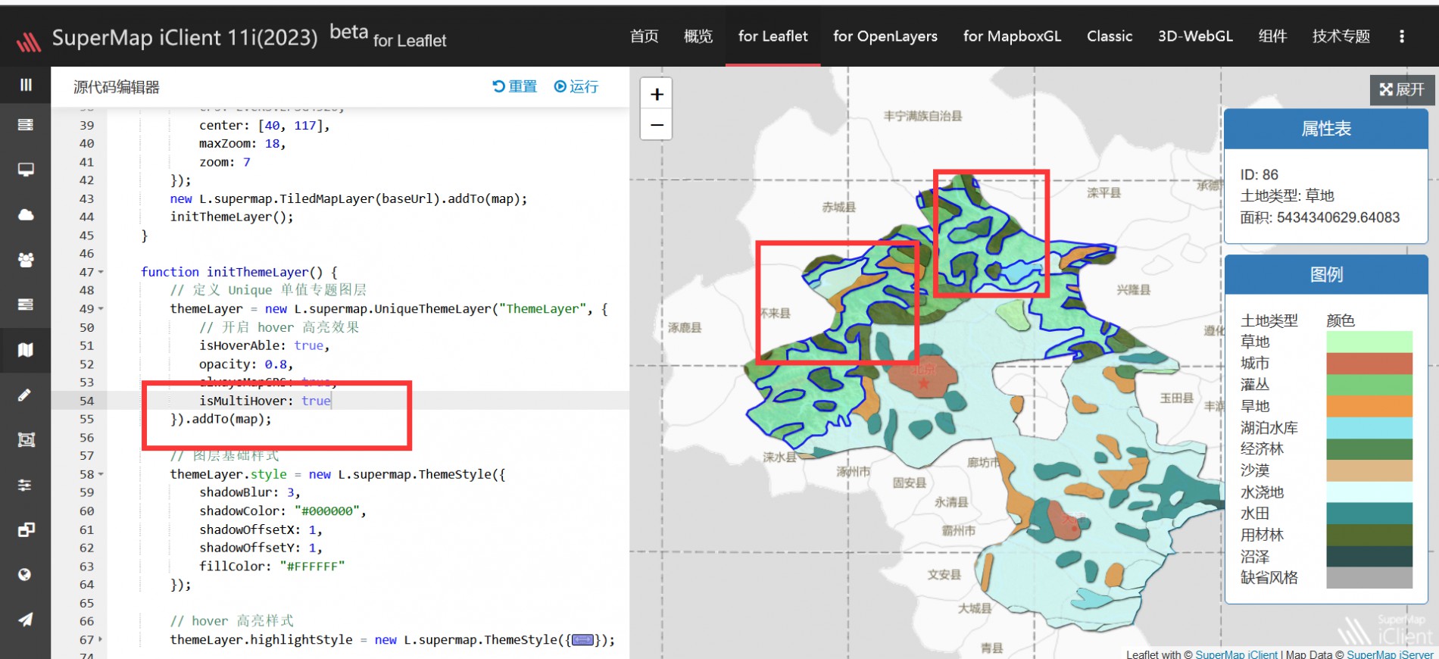This screenshot has width=1439, height=659.
Task: Open the server list sidebar icon
Action: click(26, 124)
